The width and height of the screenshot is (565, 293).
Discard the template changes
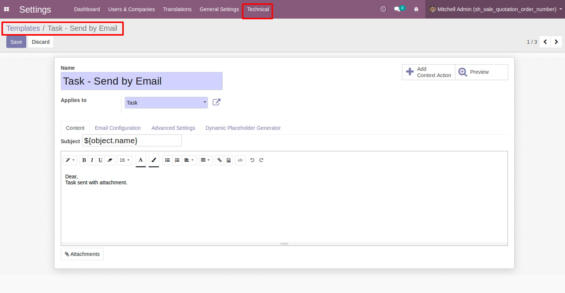coord(41,42)
